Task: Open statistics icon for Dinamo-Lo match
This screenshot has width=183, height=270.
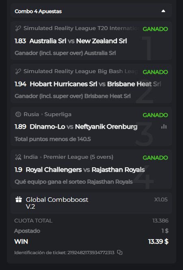Action: tap(164, 127)
